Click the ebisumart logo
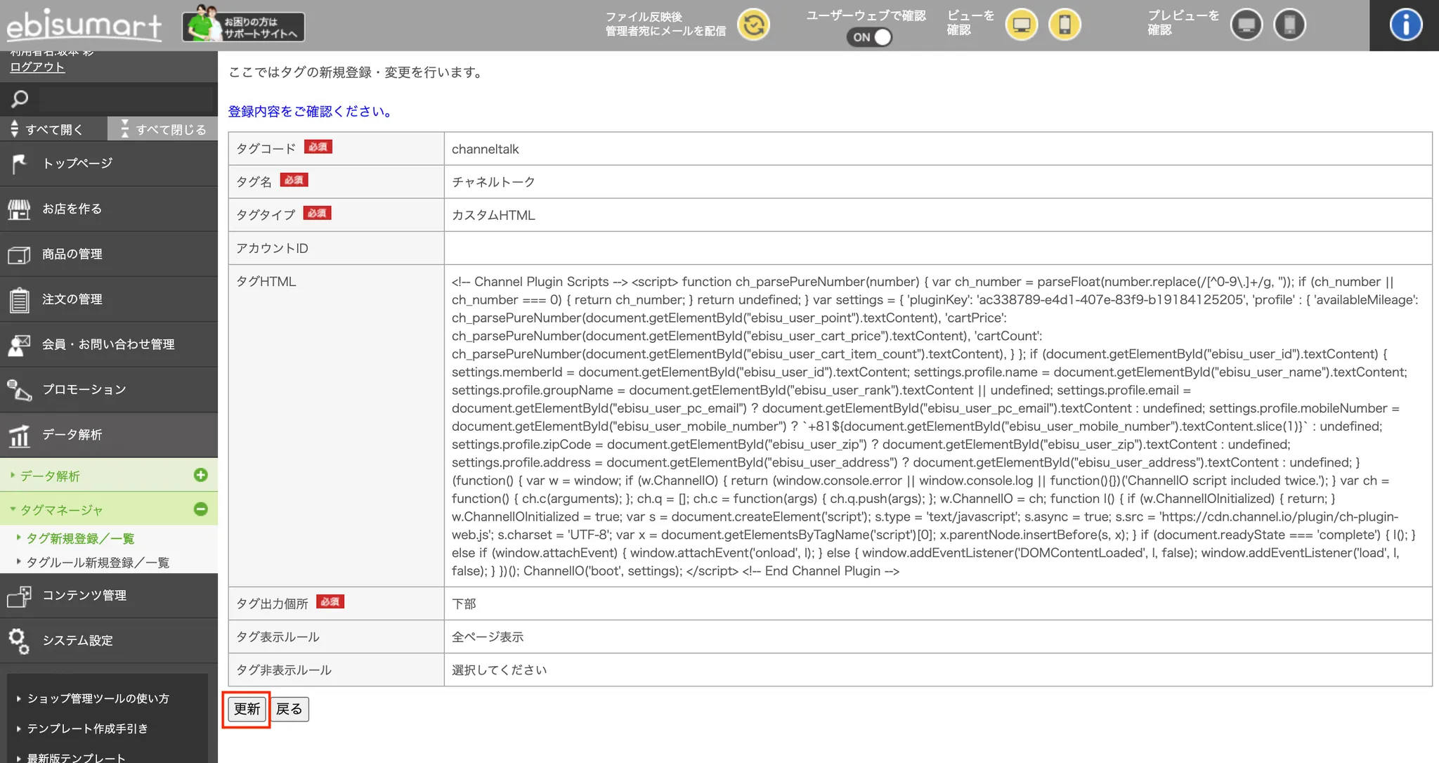1439x763 pixels. point(84,27)
